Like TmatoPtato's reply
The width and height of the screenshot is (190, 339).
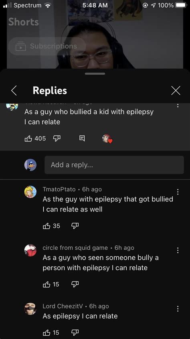click(x=46, y=226)
